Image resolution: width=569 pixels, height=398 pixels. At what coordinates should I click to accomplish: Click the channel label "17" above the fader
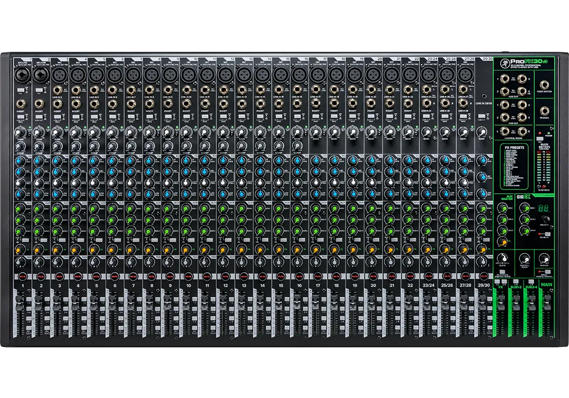(318, 285)
